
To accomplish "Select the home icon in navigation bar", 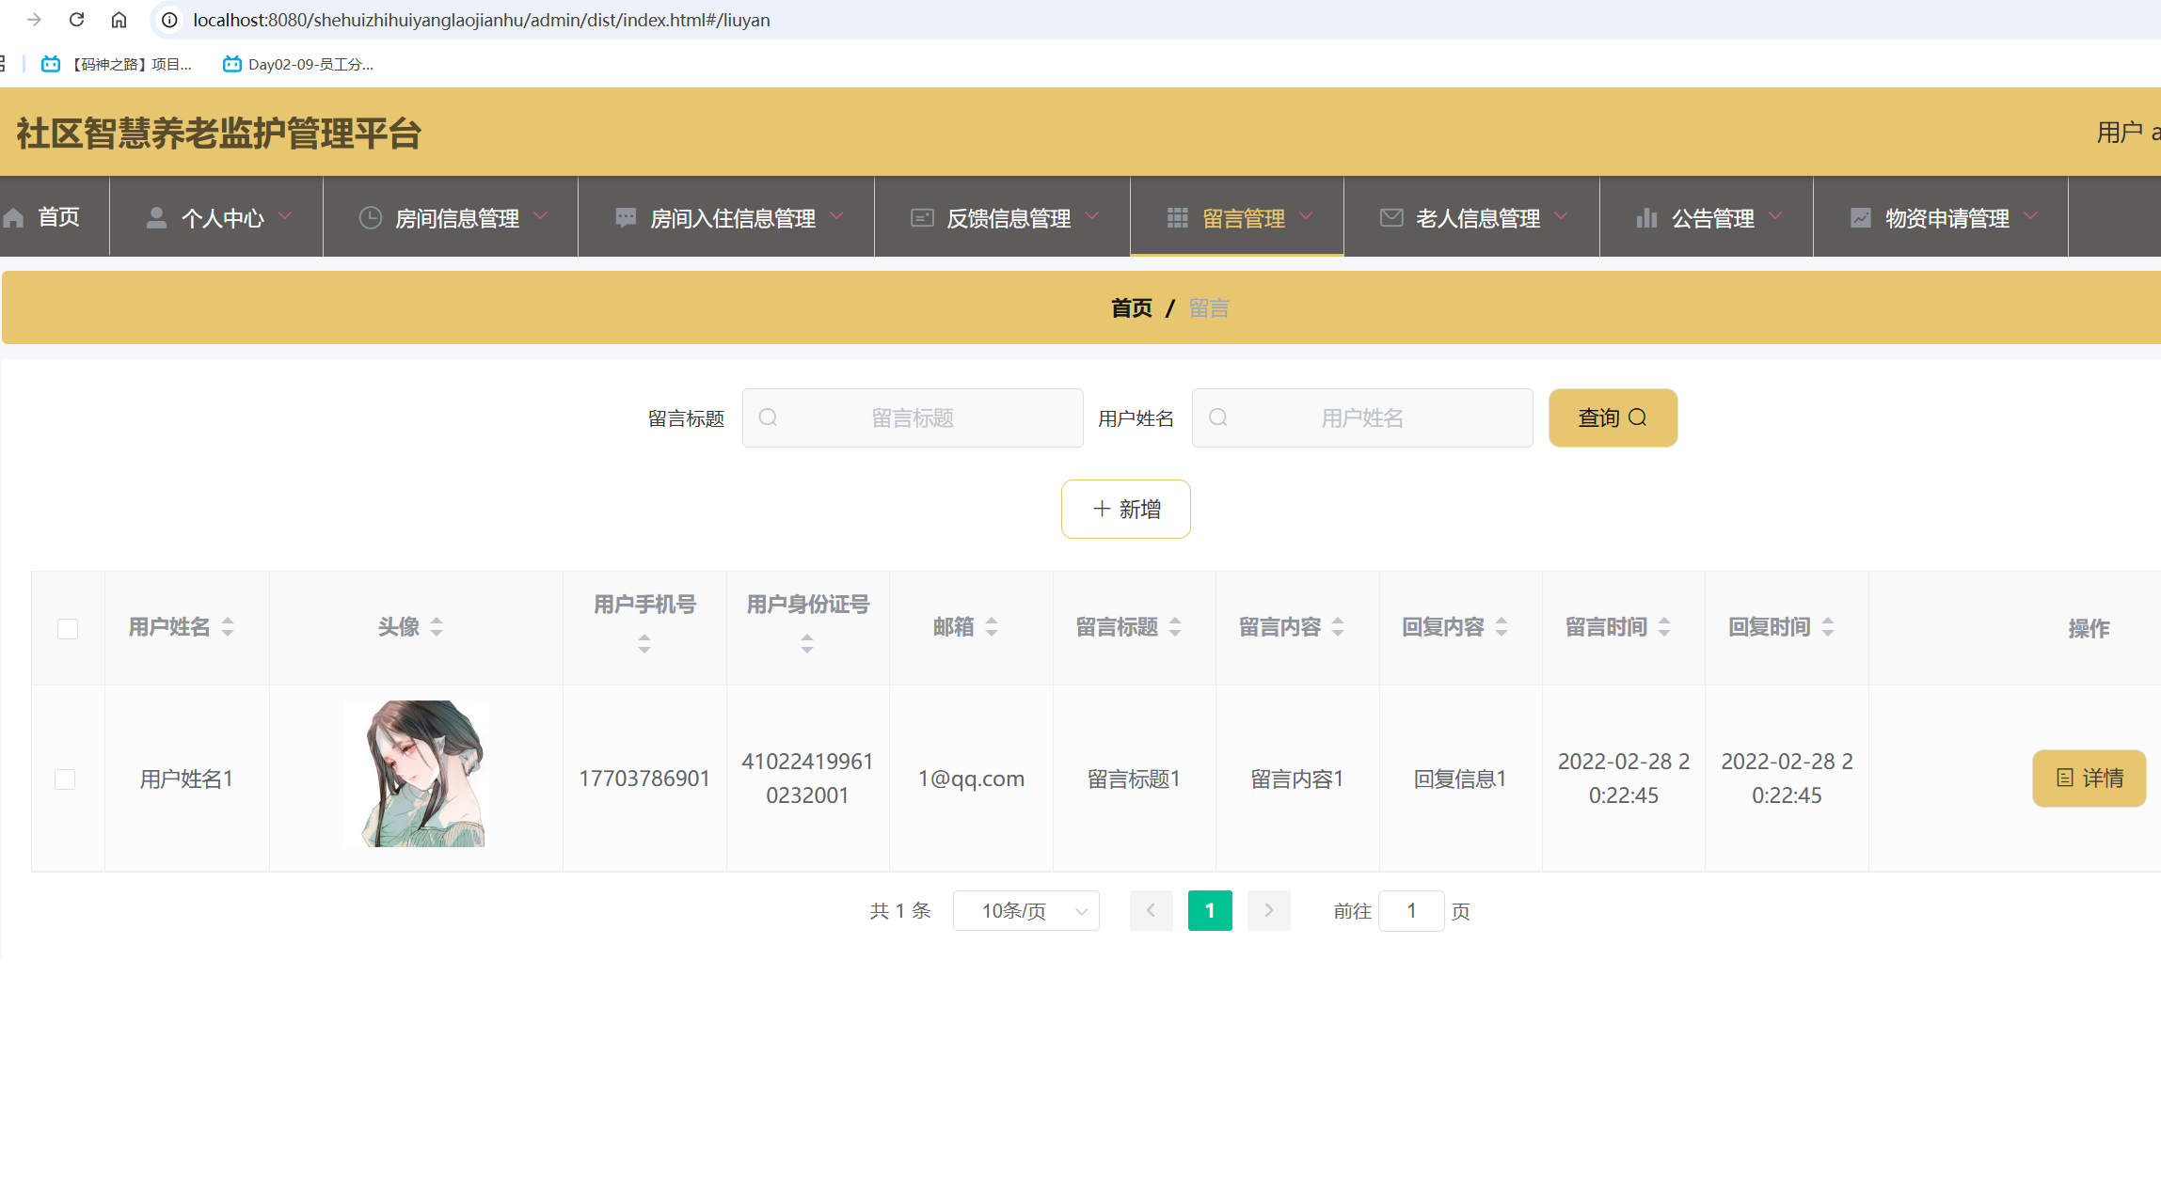I will [13, 216].
